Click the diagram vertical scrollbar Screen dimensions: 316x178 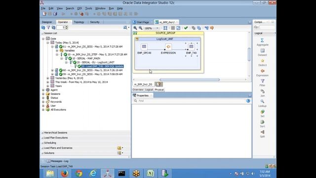tap(249, 54)
